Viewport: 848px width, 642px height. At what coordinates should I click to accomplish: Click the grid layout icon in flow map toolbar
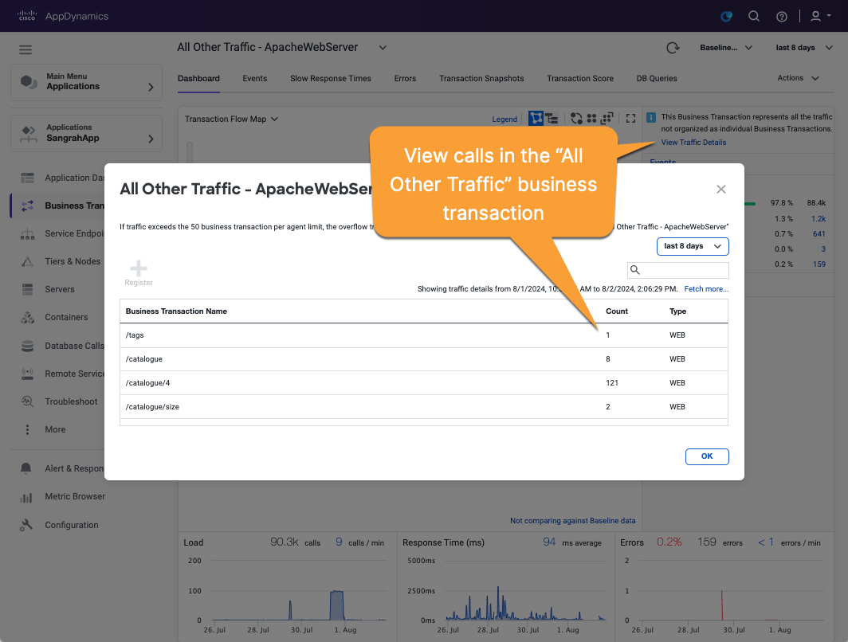(x=591, y=119)
